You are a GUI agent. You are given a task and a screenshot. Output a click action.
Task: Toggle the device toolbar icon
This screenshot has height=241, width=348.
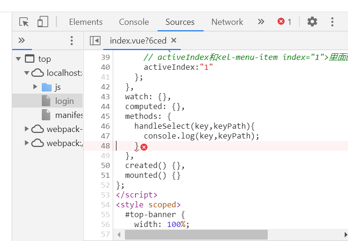(x=43, y=22)
